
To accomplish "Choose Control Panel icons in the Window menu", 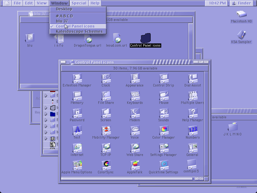I will click(x=78, y=26).
